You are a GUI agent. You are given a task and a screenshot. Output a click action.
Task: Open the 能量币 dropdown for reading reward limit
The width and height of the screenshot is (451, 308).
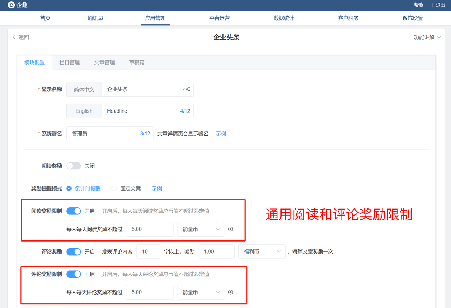pyautogui.click(x=200, y=229)
